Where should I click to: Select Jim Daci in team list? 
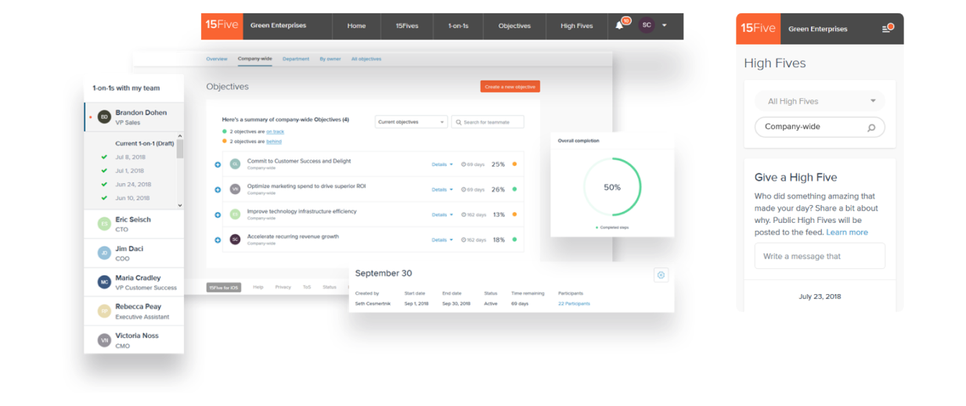pyautogui.click(x=134, y=253)
